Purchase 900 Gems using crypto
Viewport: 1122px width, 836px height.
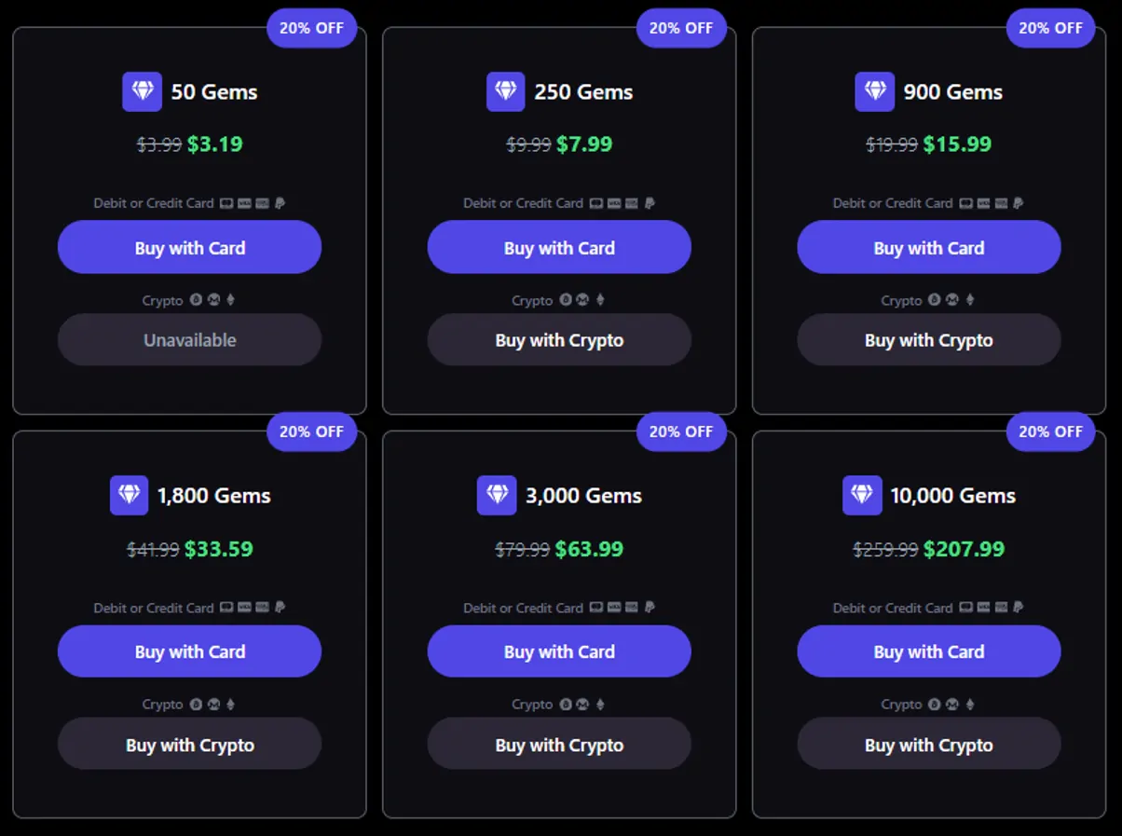pyautogui.click(x=928, y=340)
